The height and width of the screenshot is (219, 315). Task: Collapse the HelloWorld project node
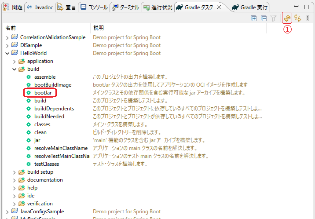pos(7,53)
